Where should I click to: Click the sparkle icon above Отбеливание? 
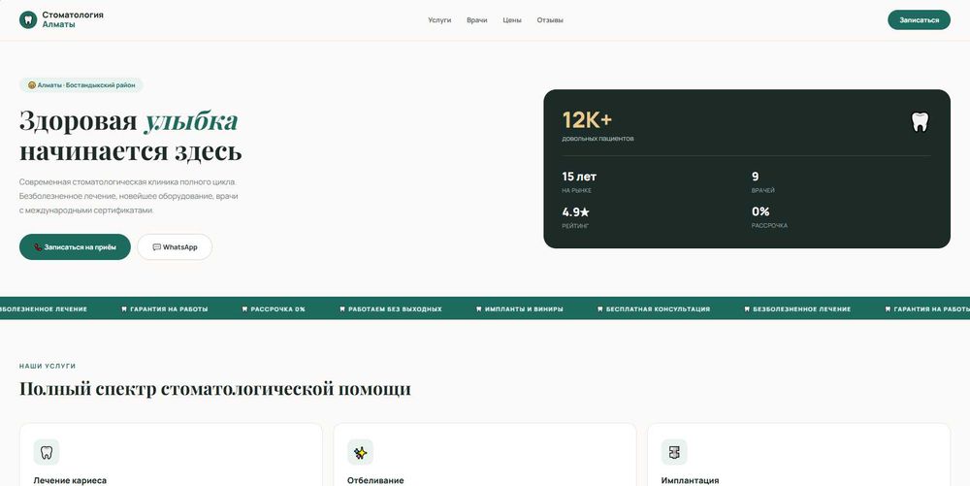360,452
